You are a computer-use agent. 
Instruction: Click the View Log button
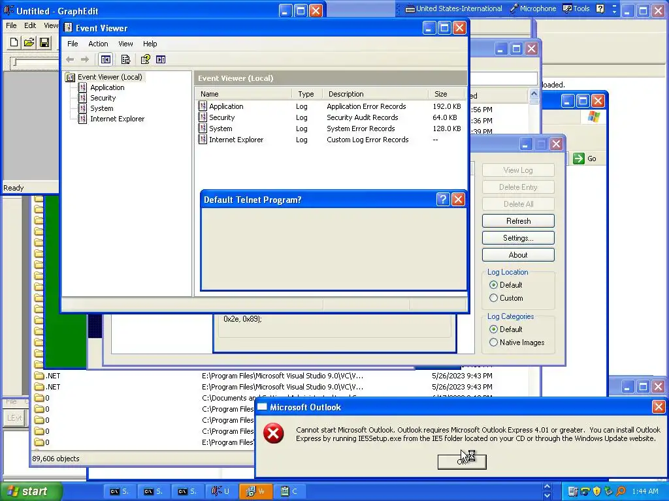point(518,170)
